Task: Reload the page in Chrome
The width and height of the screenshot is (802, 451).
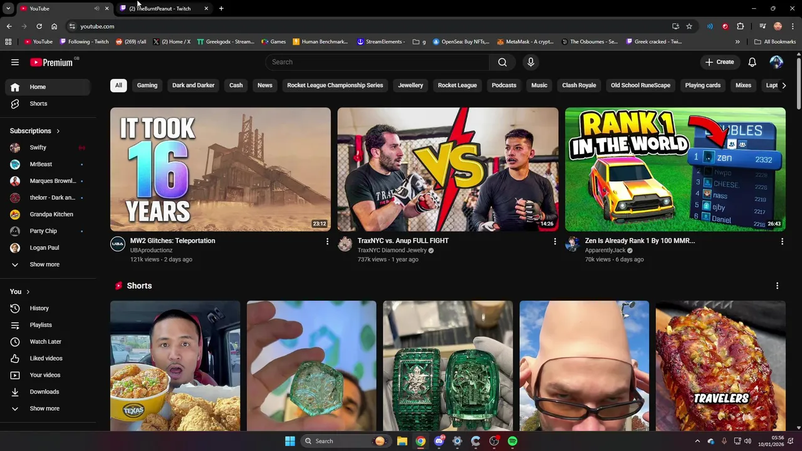Action: (39, 26)
